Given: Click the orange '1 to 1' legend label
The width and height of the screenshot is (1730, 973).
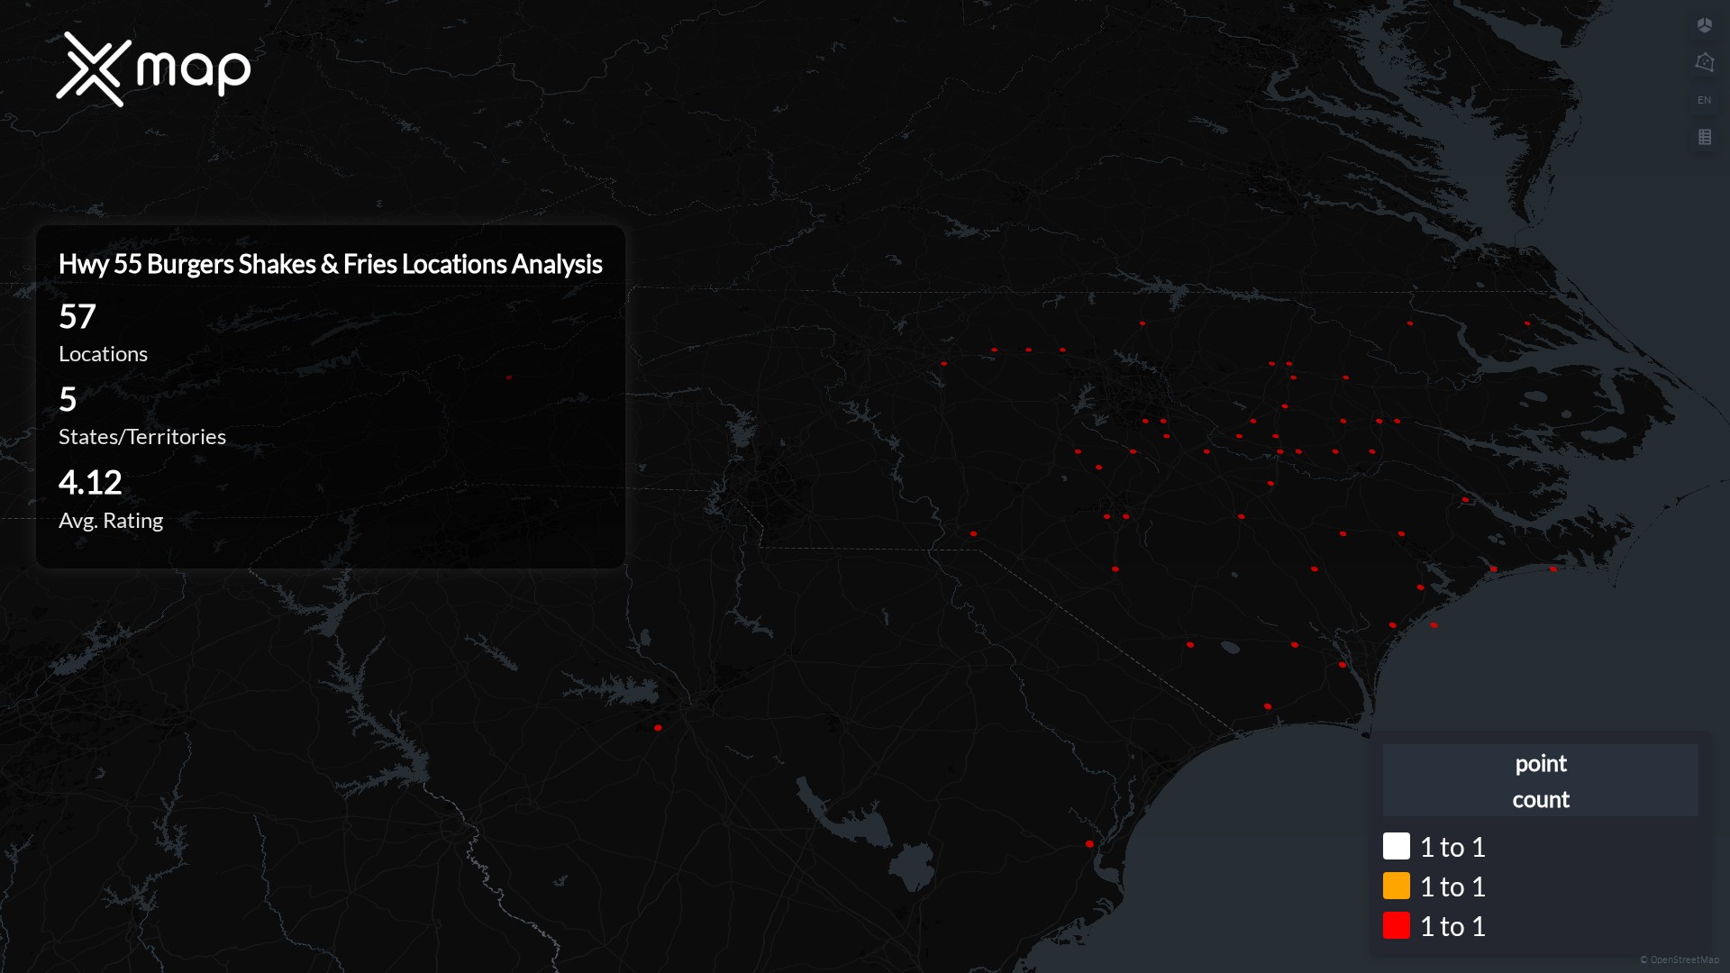Looking at the screenshot, I should pyautogui.click(x=1452, y=887).
